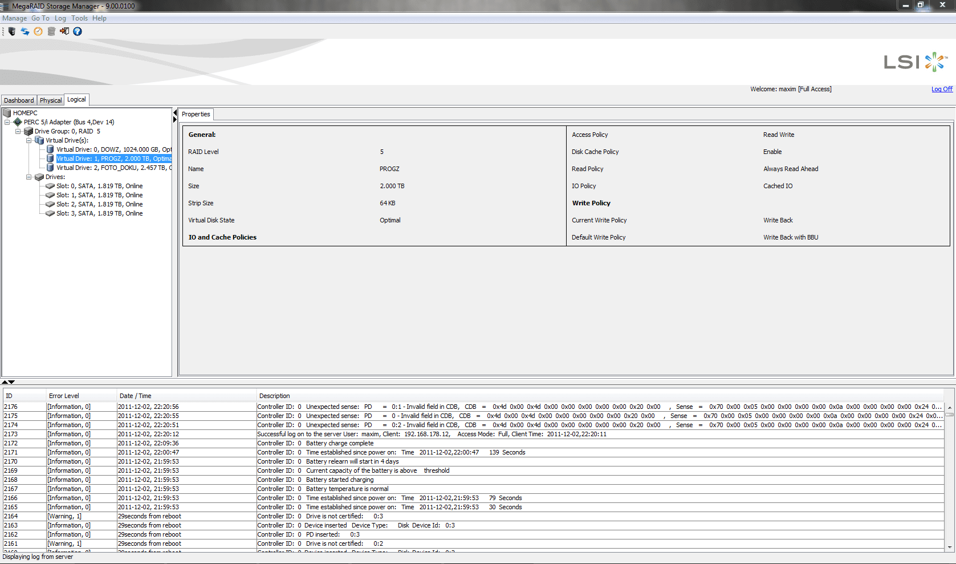Click the Cached IO value
This screenshot has width=956, height=564.
coord(778,186)
